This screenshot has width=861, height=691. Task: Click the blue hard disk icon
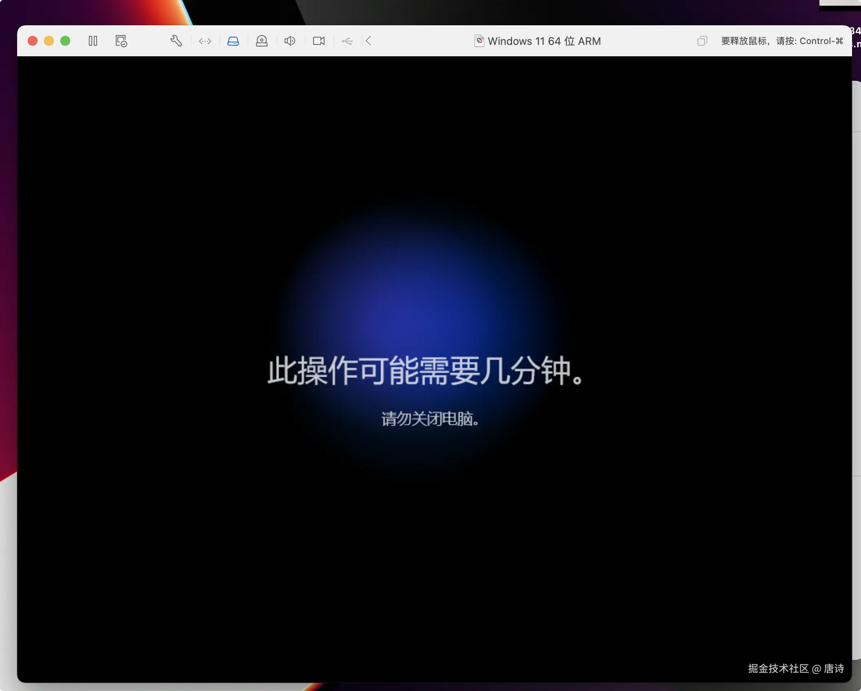233,41
